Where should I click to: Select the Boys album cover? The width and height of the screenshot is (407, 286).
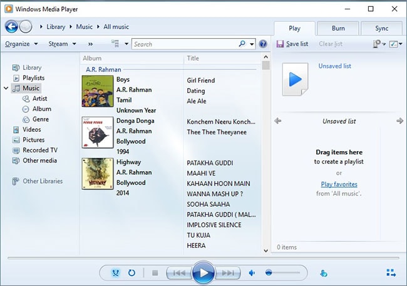[98, 91]
